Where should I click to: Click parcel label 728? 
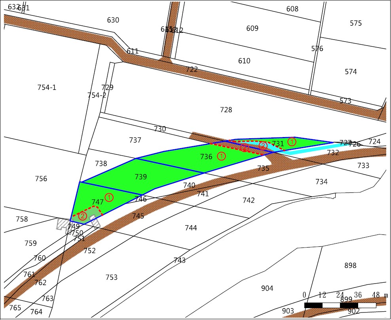coord(226,110)
